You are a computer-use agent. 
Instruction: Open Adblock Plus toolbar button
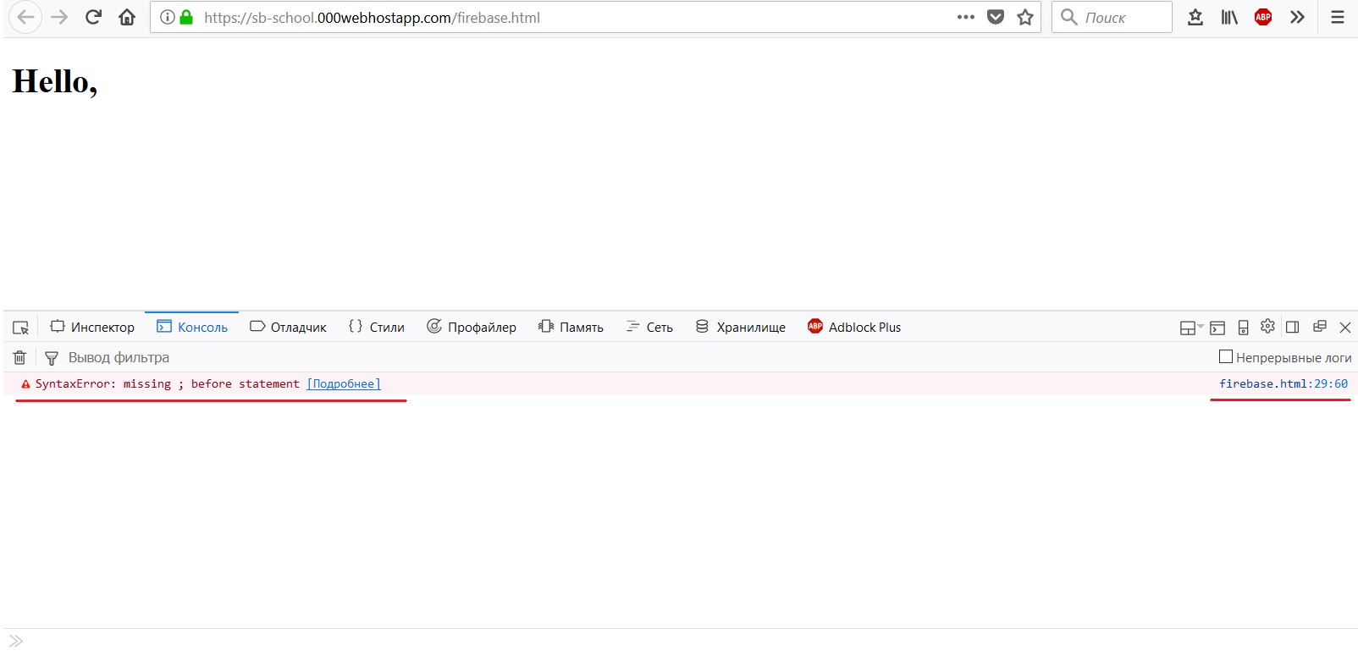click(x=1263, y=17)
